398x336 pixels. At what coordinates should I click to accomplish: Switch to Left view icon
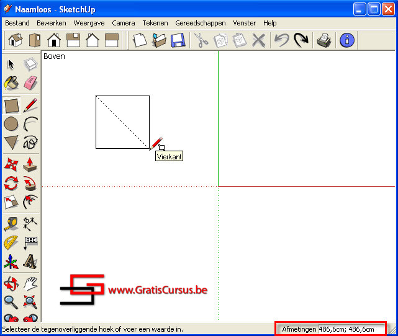point(112,40)
